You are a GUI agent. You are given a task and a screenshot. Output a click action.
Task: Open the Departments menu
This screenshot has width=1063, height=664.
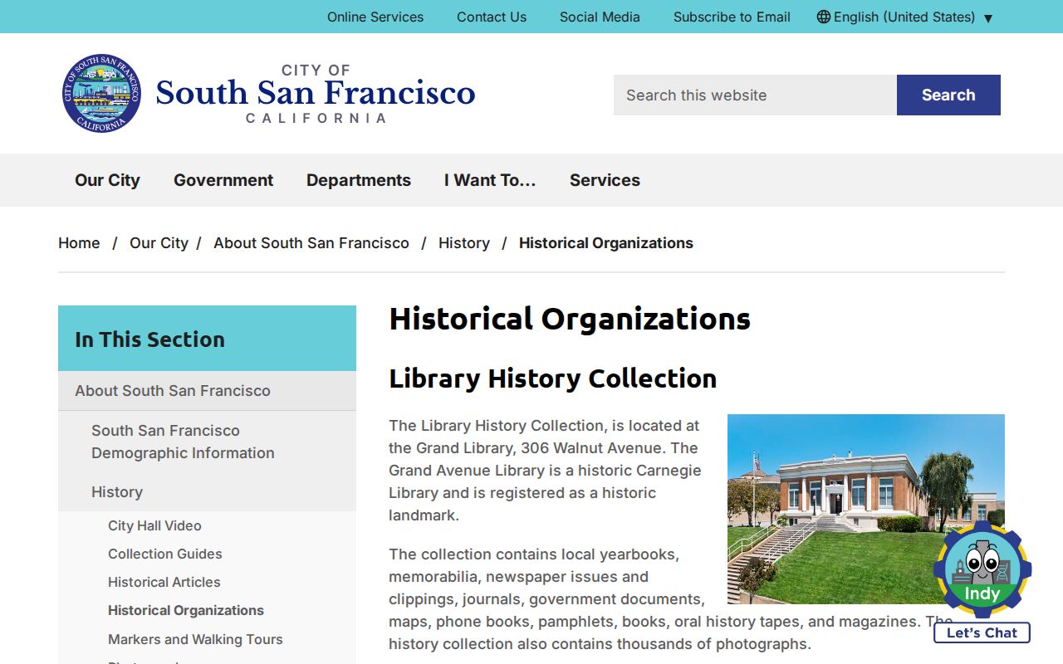pyautogui.click(x=359, y=180)
